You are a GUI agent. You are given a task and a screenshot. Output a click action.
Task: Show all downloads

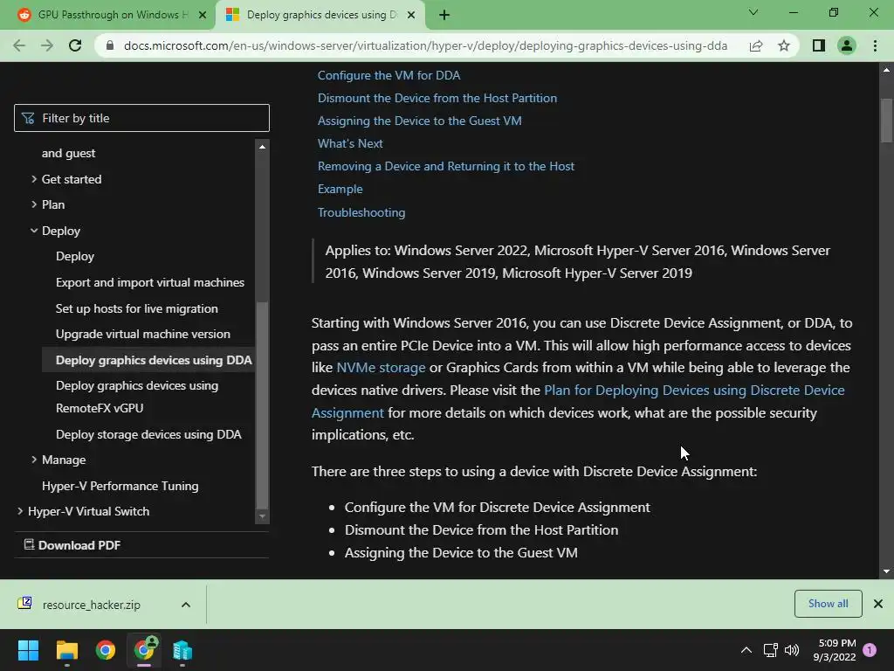828,604
